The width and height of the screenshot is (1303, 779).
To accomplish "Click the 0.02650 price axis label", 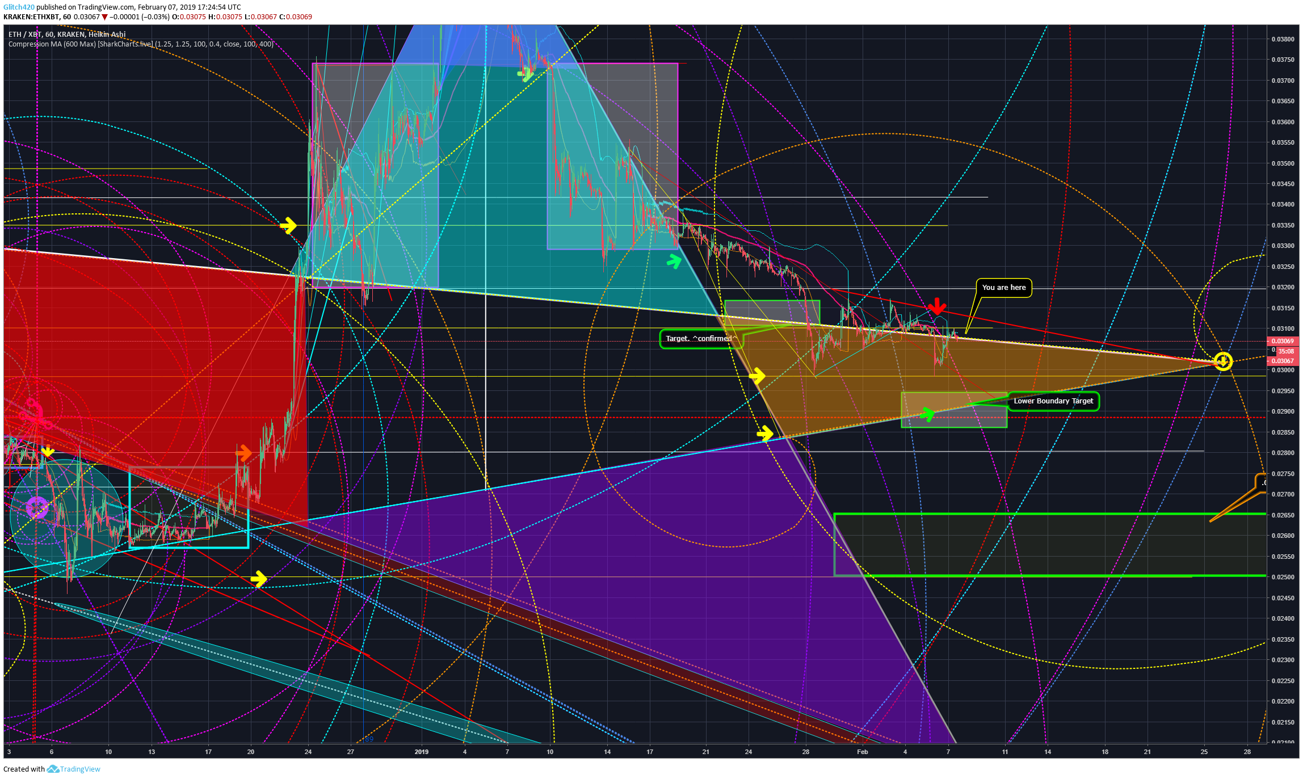I will tap(1283, 515).
